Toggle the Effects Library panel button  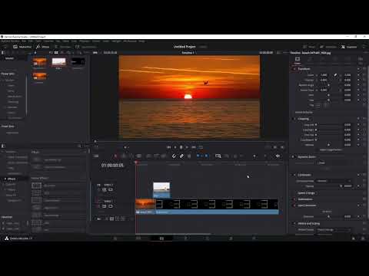pos(42,47)
